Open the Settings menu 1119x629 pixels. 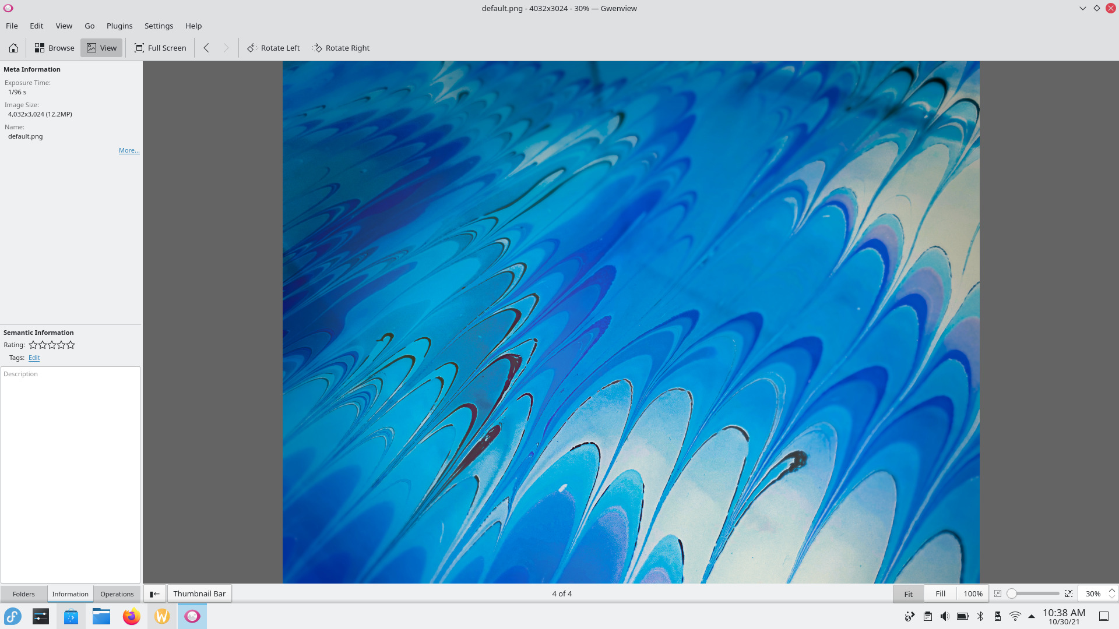[x=159, y=26]
